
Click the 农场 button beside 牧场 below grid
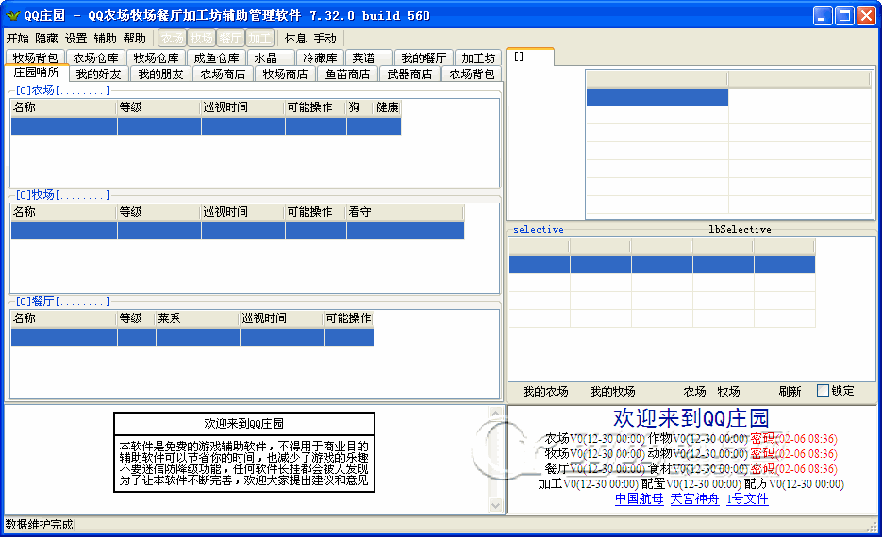click(x=694, y=392)
